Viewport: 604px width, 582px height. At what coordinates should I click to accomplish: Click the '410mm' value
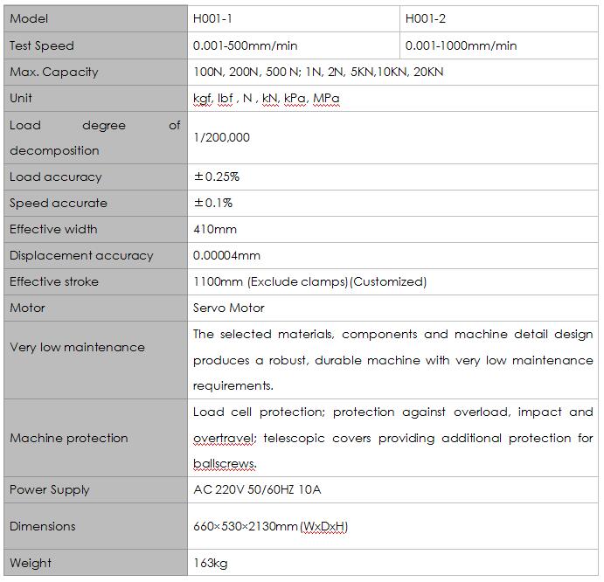[x=215, y=230]
